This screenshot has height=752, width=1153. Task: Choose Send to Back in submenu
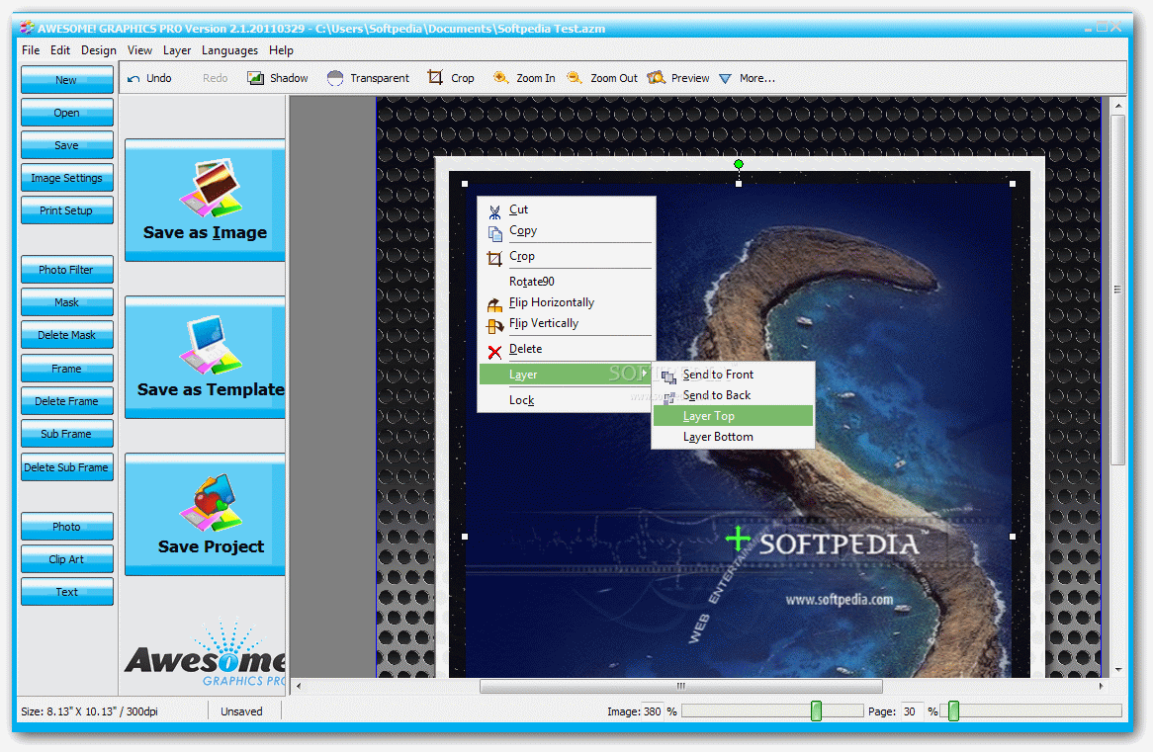point(733,395)
